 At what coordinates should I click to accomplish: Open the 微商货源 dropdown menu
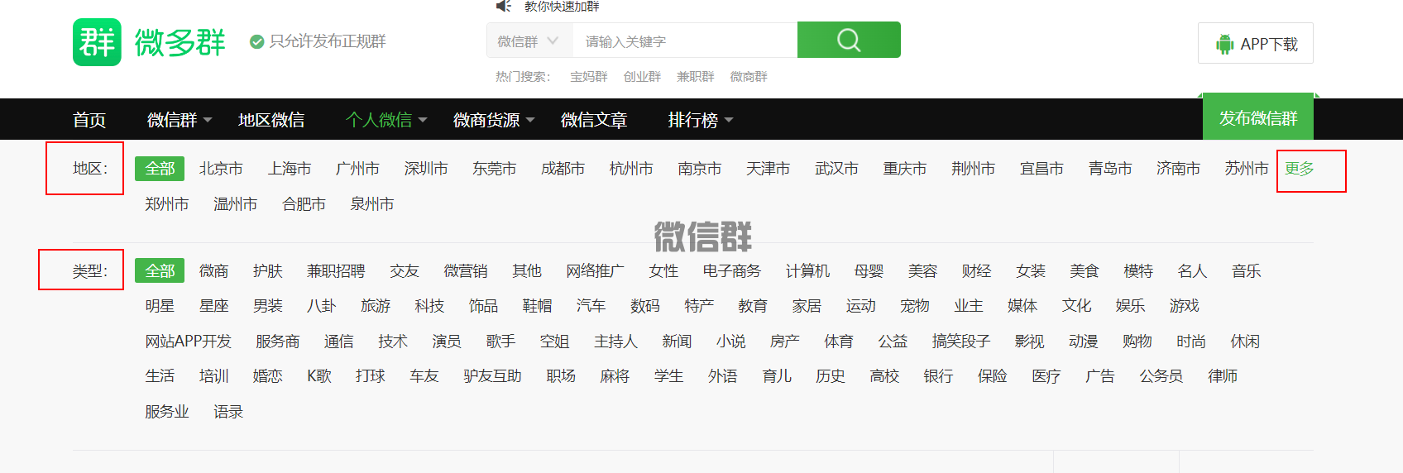(493, 120)
